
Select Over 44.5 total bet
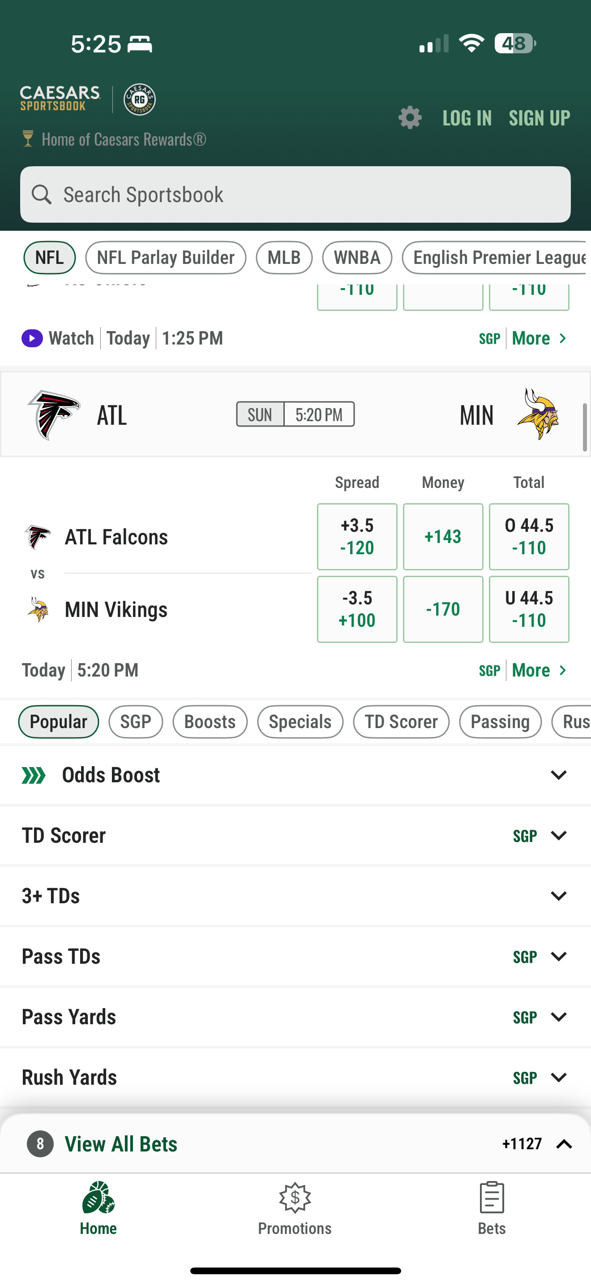coord(529,537)
